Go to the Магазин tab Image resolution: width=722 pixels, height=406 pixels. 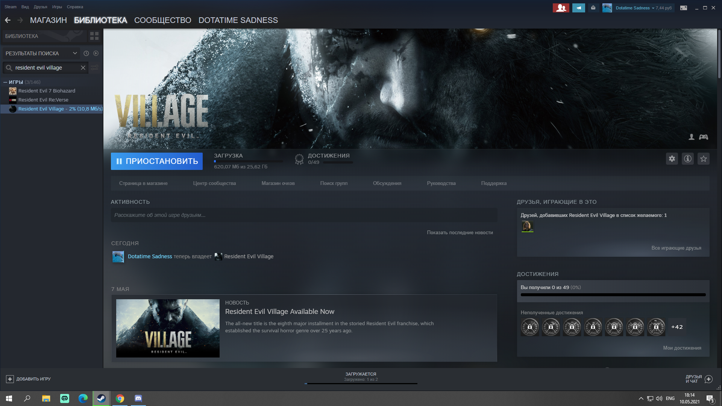pos(48,20)
